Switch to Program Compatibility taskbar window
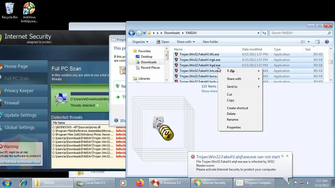This screenshot has height=188, width=335. [x=254, y=183]
